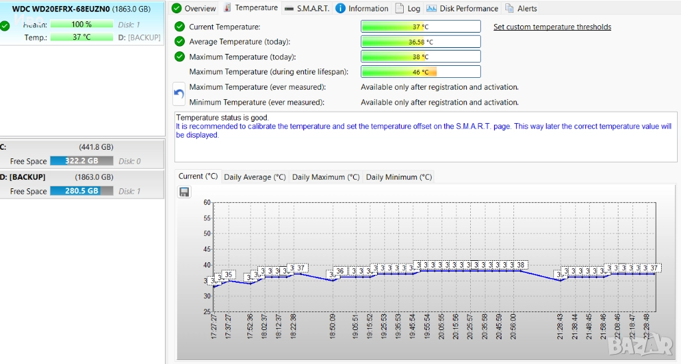This screenshot has width=681, height=364.
Task: Open the Log tab
Action: tap(408, 9)
